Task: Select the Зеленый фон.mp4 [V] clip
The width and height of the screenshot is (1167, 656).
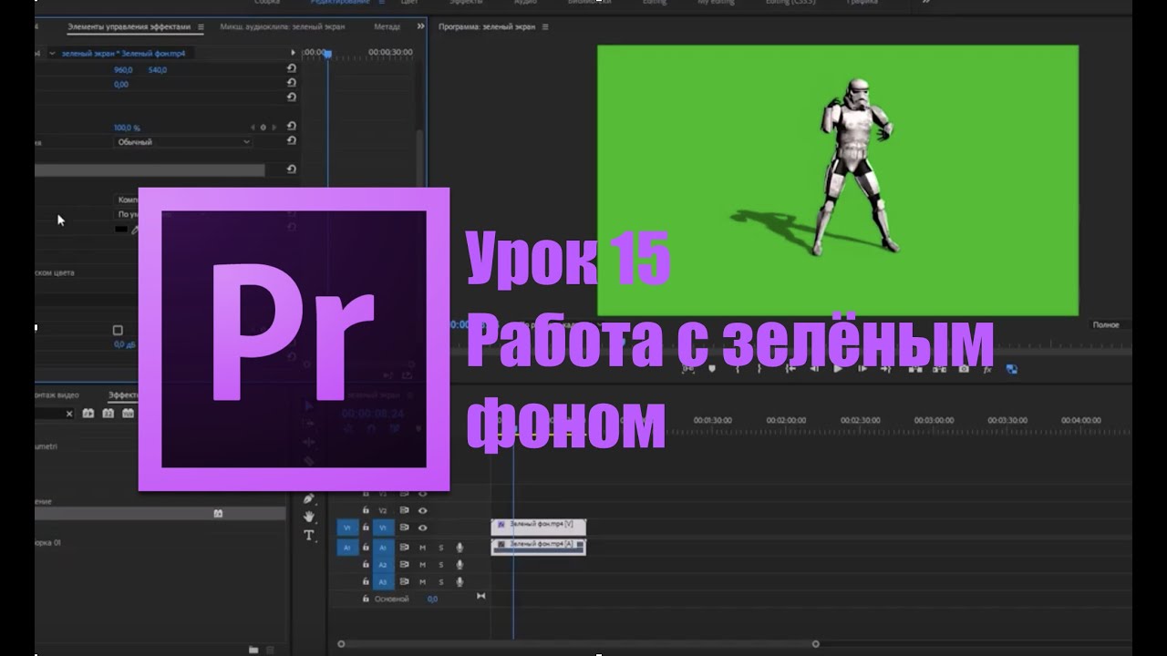Action: [538, 527]
